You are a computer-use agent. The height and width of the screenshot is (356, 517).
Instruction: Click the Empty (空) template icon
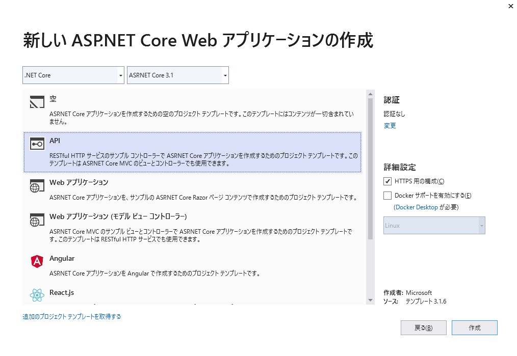tap(37, 102)
